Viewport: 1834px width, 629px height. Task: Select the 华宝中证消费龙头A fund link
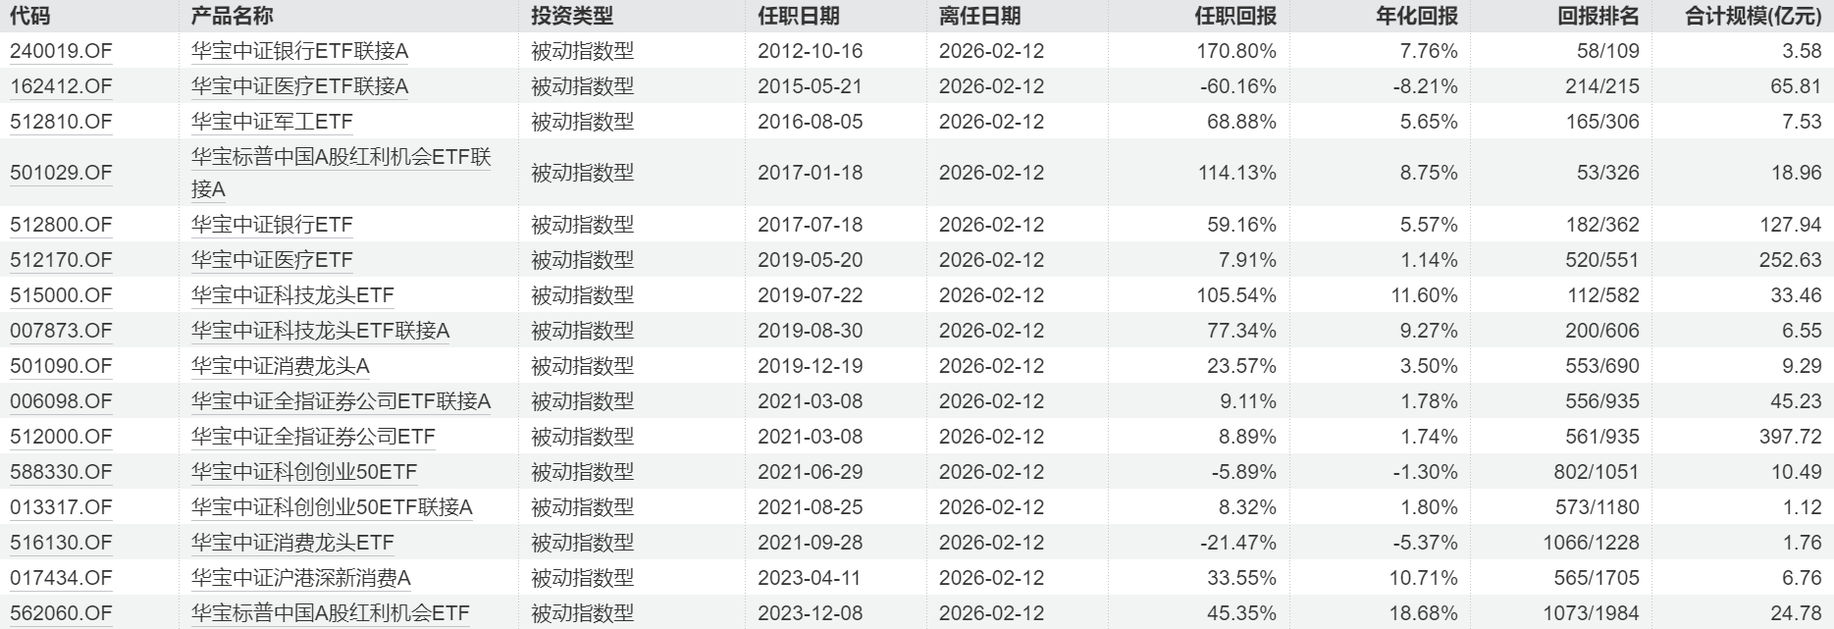pyautogui.click(x=280, y=366)
